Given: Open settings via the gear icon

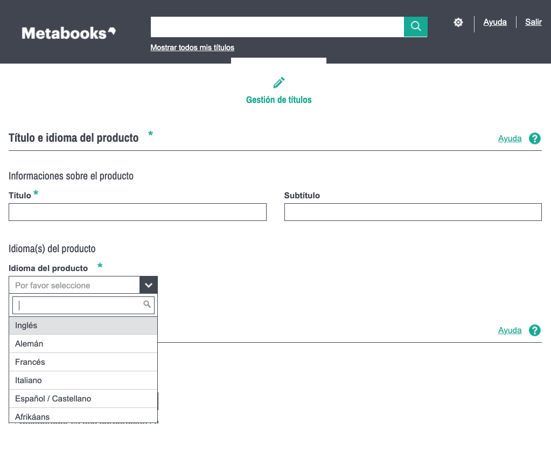Looking at the screenshot, I should tap(458, 23).
